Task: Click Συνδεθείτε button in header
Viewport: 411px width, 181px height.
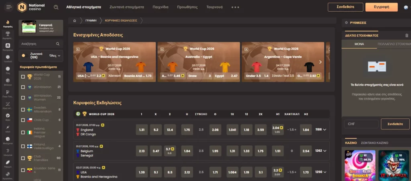Action: point(346,7)
